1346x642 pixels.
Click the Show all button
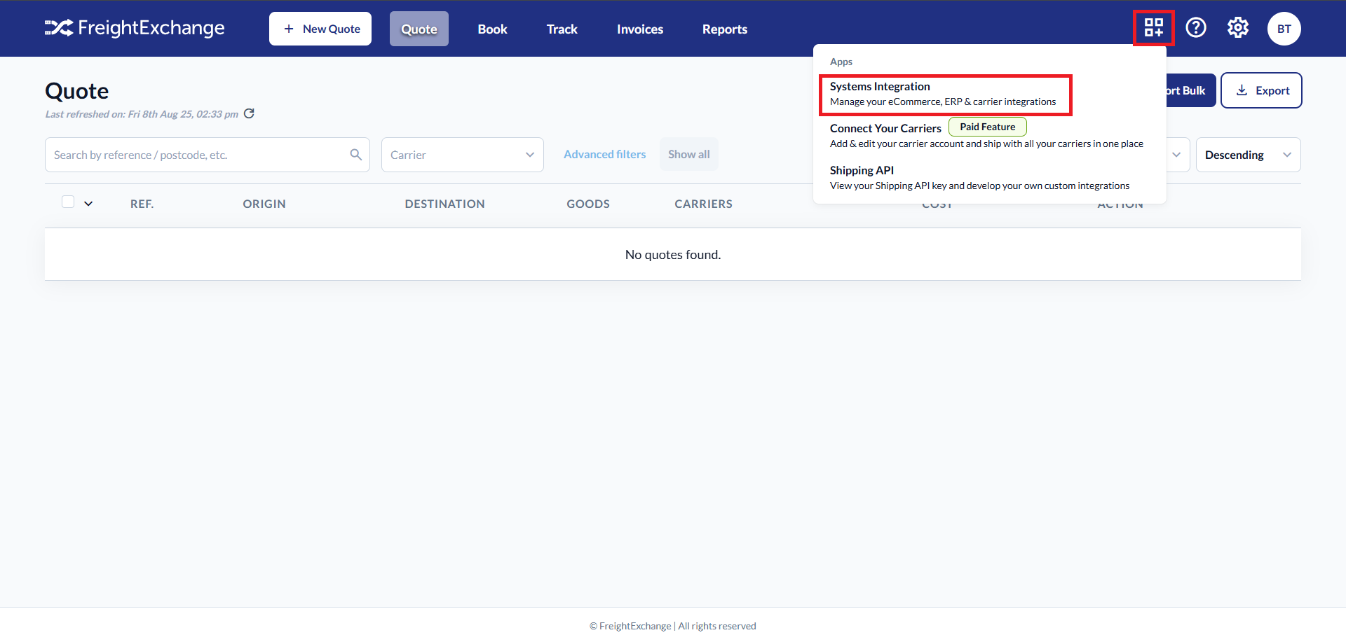[x=689, y=154]
